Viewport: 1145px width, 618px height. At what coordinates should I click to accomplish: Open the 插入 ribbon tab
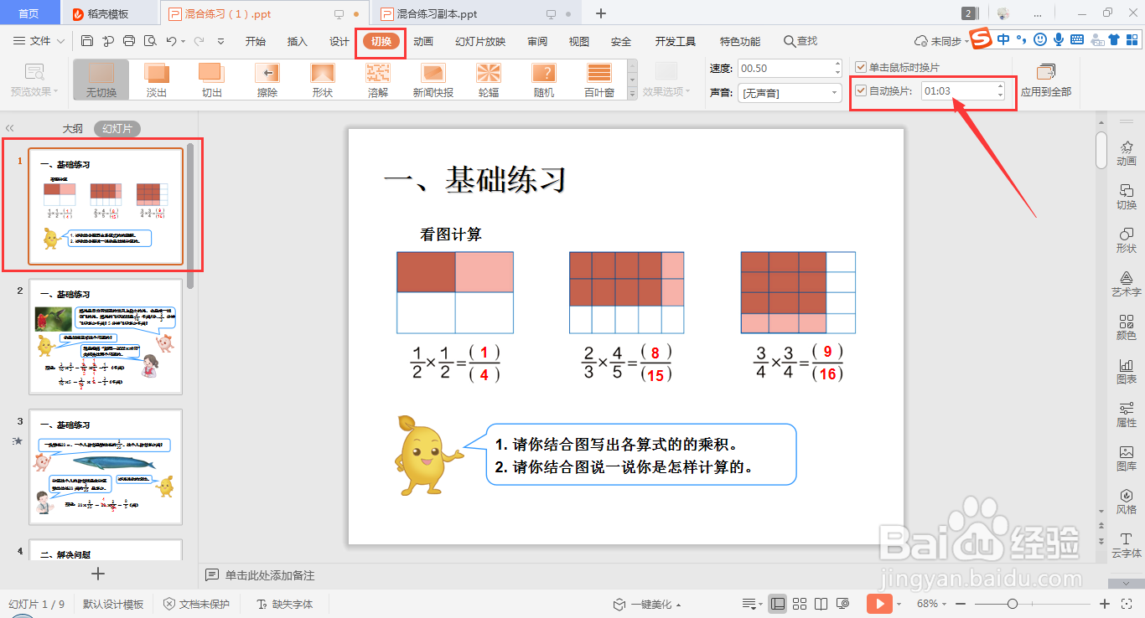tap(298, 42)
